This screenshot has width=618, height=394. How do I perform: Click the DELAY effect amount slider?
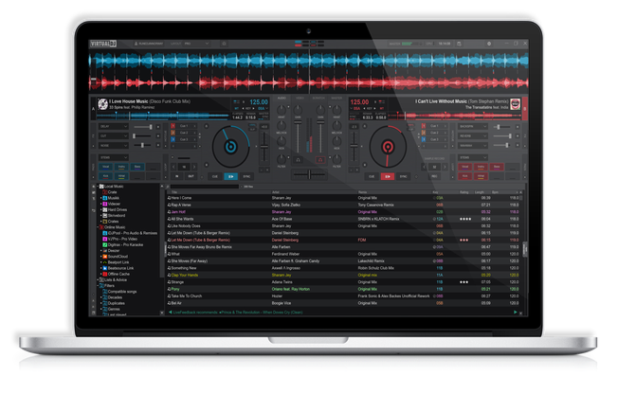click(x=143, y=127)
